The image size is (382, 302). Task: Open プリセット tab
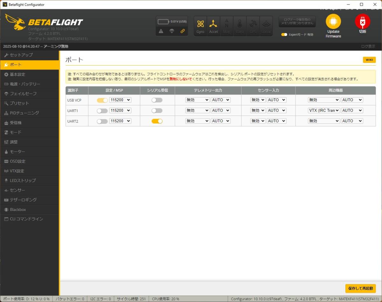point(30,103)
